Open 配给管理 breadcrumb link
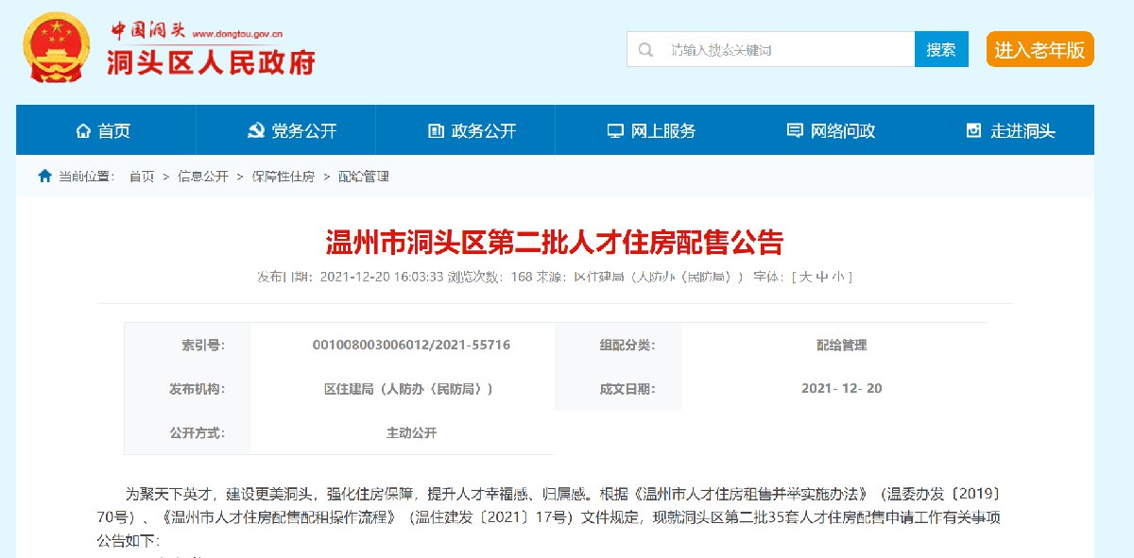The image size is (1134, 558). point(364,177)
